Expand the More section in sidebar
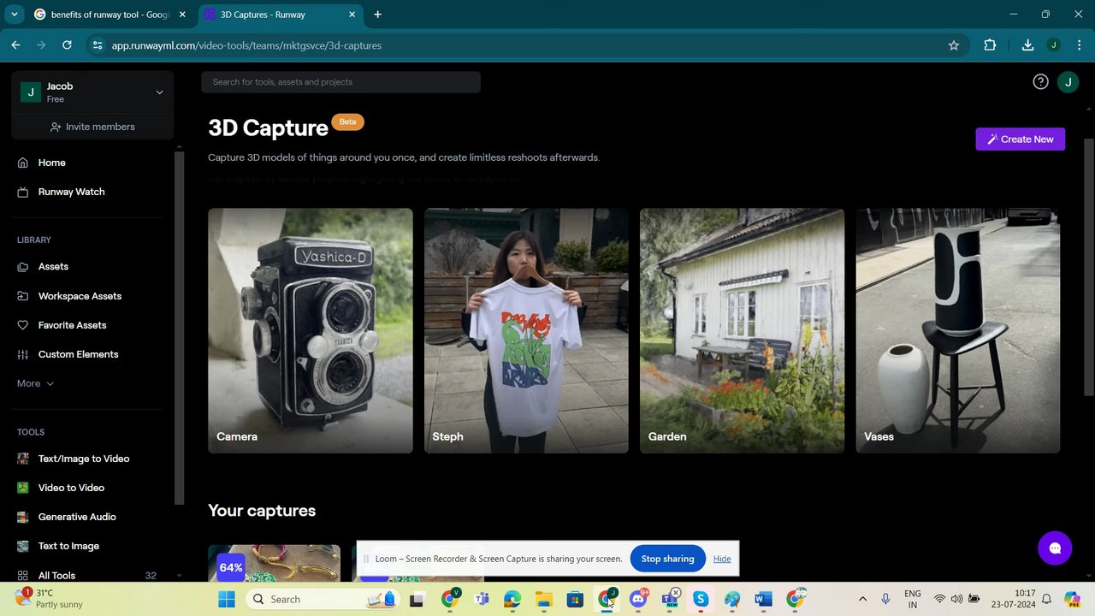Viewport: 1095px width, 616px height. pos(35,383)
